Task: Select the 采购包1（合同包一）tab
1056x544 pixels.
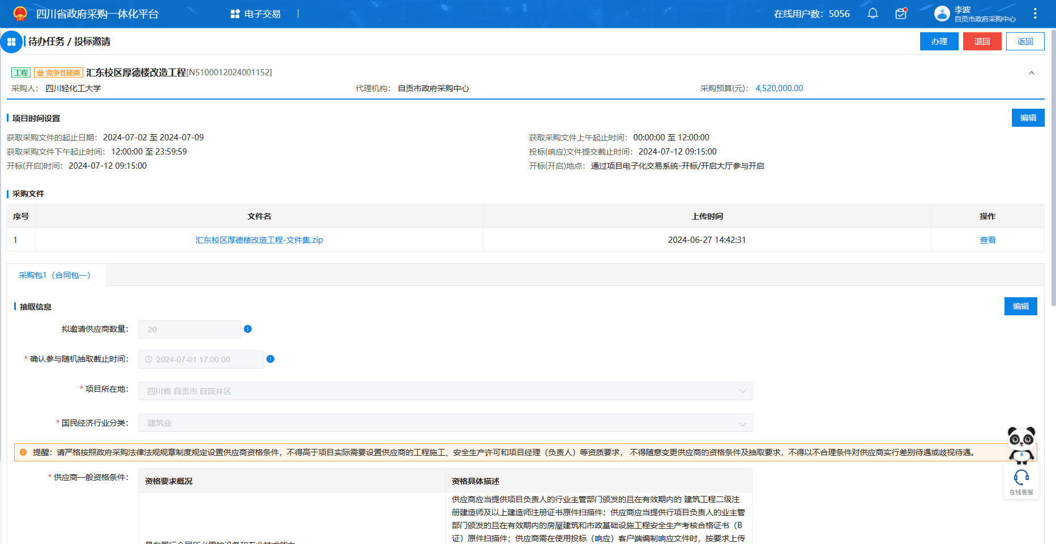Action: (x=55, y=275)
